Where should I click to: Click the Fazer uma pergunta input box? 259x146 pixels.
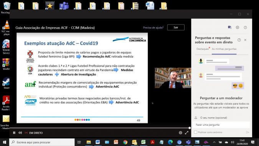pos(221,125)
